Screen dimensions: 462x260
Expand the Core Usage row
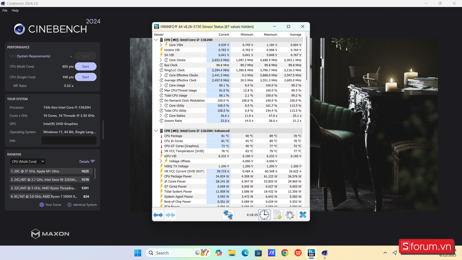tap(161, 85)
